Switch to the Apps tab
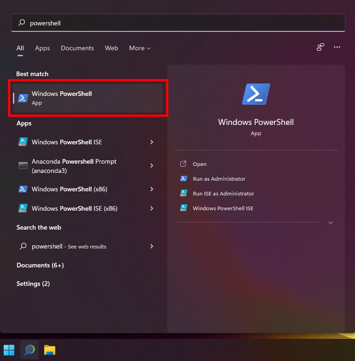The height and width of the screenshot is (361, 355). pos(42,48)
